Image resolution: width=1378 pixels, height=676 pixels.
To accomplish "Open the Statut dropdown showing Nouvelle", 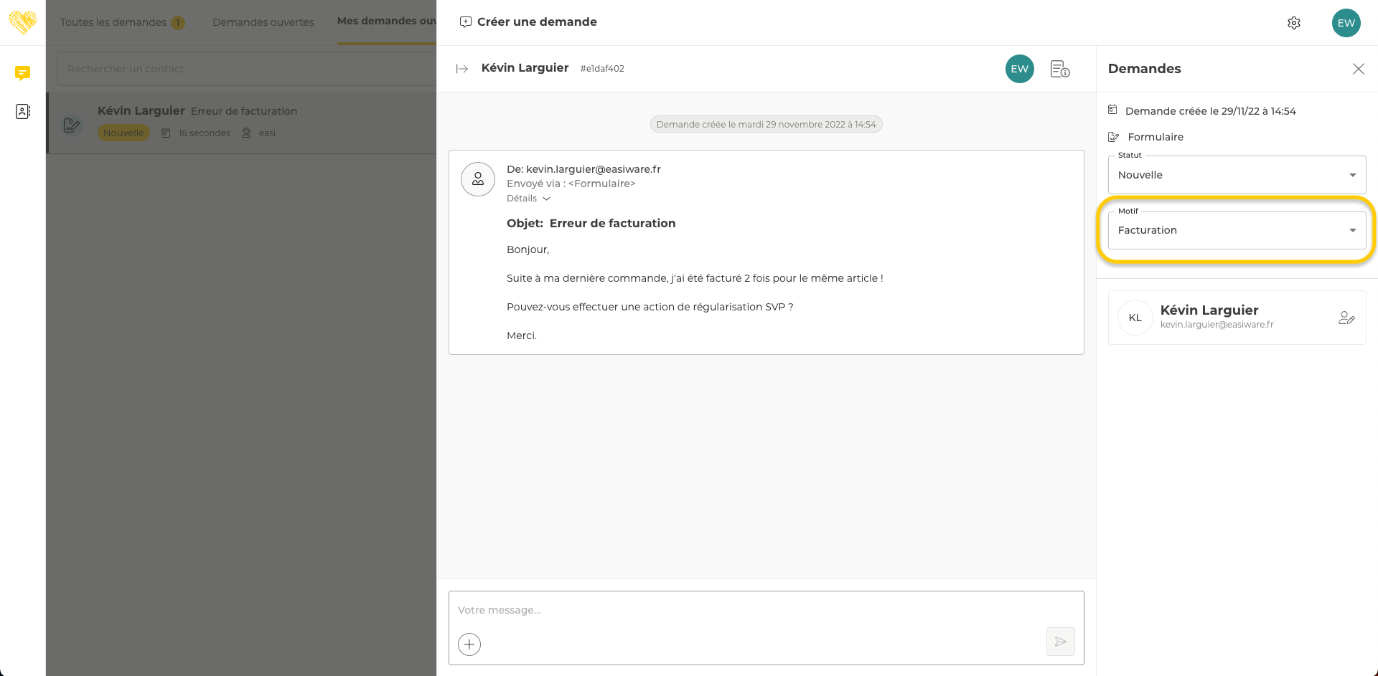I will [1236, 175].
